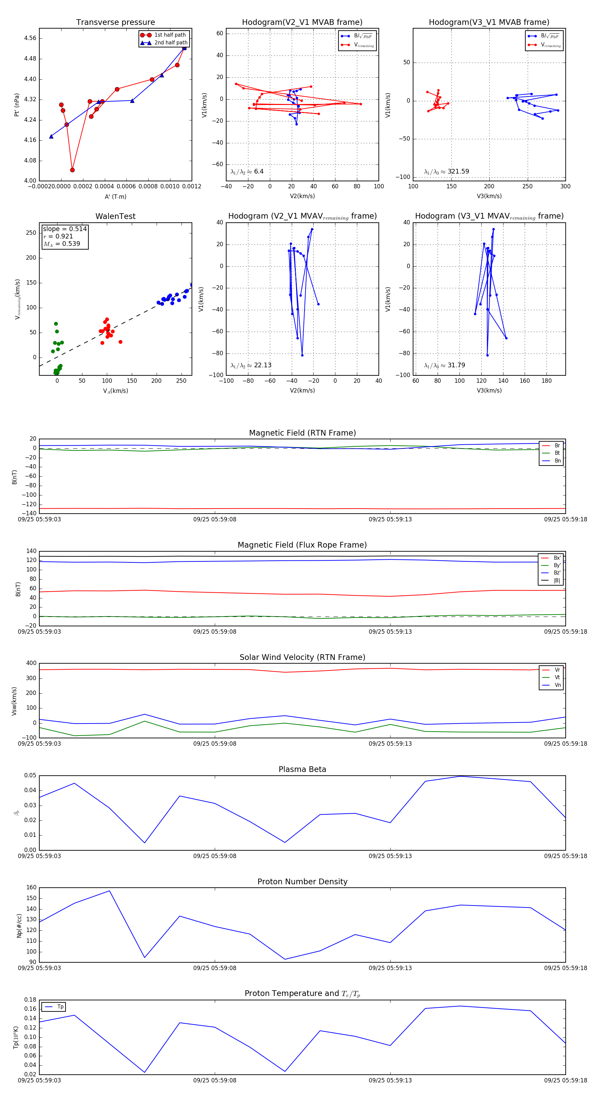The width and height of the screenshot is (605, 1110).
Task: Click the eigenvalue ratio 321.59 annotation
Action: tap(447, 172)
